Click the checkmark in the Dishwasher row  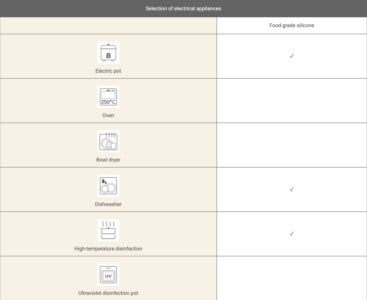(x=292, y=189)
